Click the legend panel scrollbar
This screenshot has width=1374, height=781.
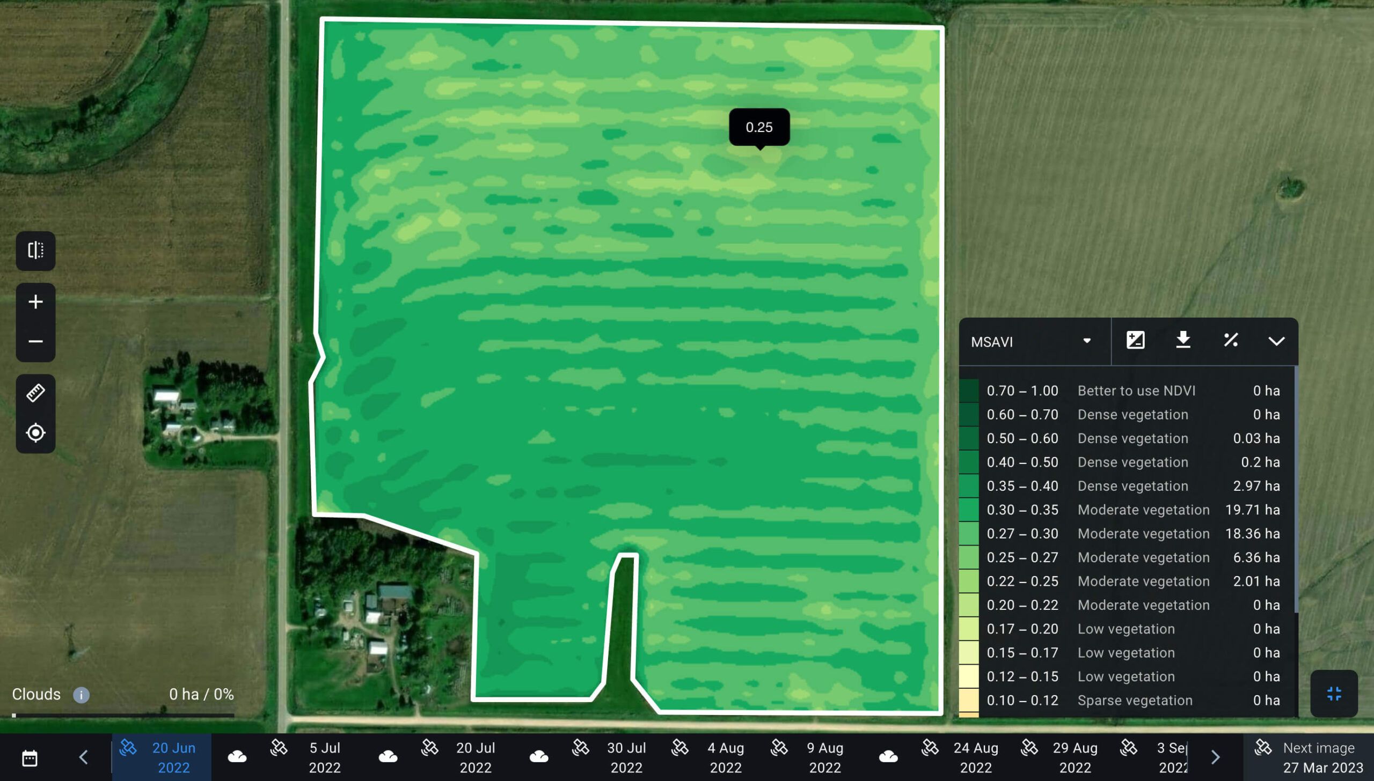(1296, 489)
